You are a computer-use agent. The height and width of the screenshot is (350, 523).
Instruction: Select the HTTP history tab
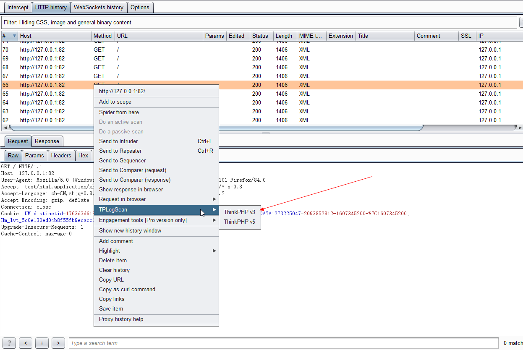pyautogui.click(x=51, y=7)
